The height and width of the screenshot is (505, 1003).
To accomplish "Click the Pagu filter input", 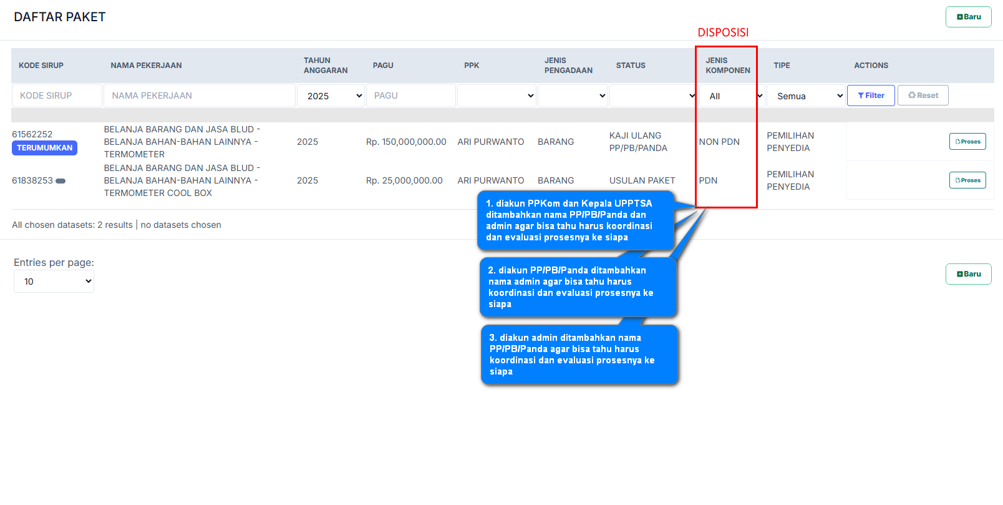I will pos(410,96).
